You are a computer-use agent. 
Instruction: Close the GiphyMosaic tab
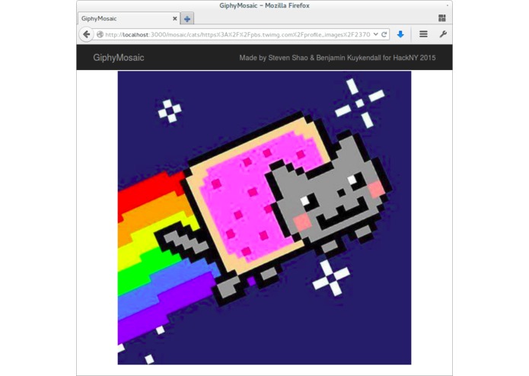[x=175, y=18]
